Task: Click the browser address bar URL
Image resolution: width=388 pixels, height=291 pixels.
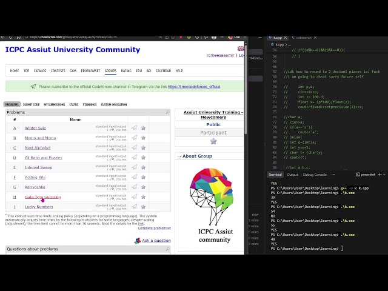Action: tap(73, 38)
